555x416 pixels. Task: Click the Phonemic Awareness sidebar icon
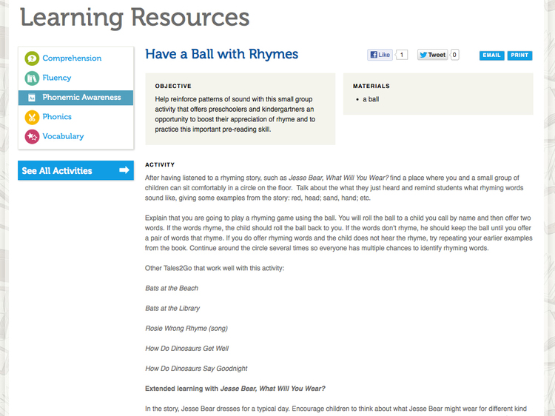(x=32, y=98)
